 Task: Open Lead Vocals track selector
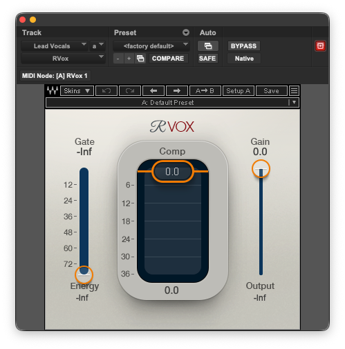click(55, 46)
